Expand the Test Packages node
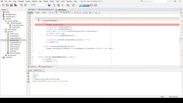This screenshot has height=103, width=183. coord(4,29)
